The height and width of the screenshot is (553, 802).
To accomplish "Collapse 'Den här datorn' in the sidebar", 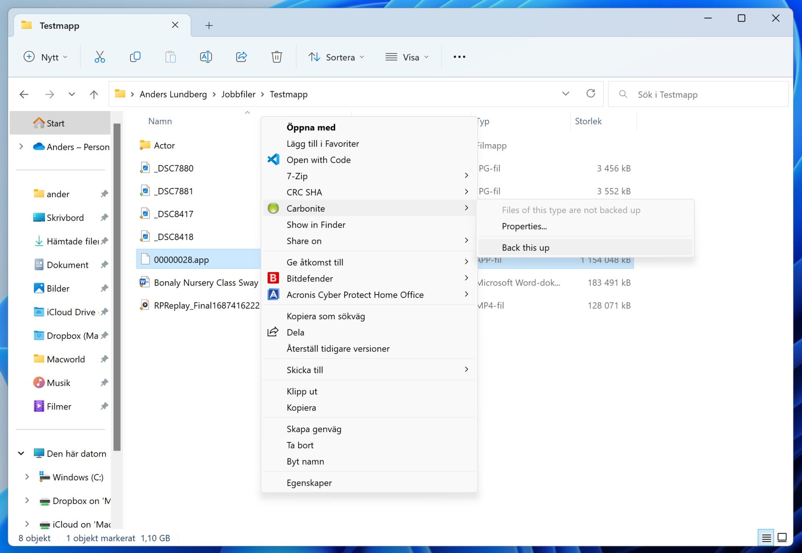I will pos(22,453).
